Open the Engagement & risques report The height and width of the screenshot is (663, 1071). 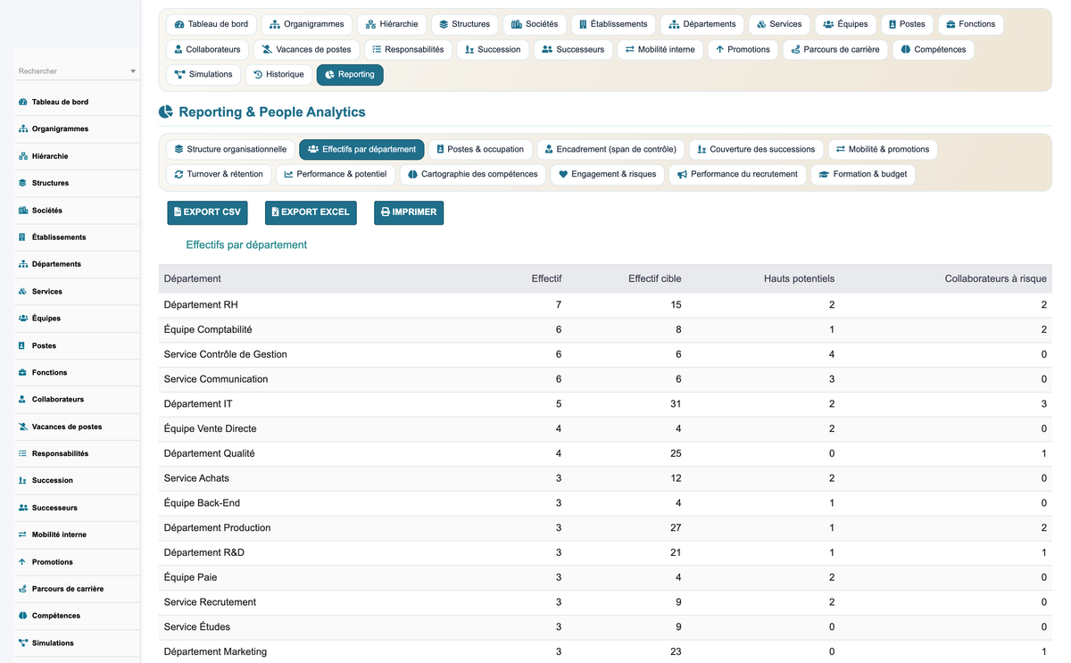pos(607,174)
